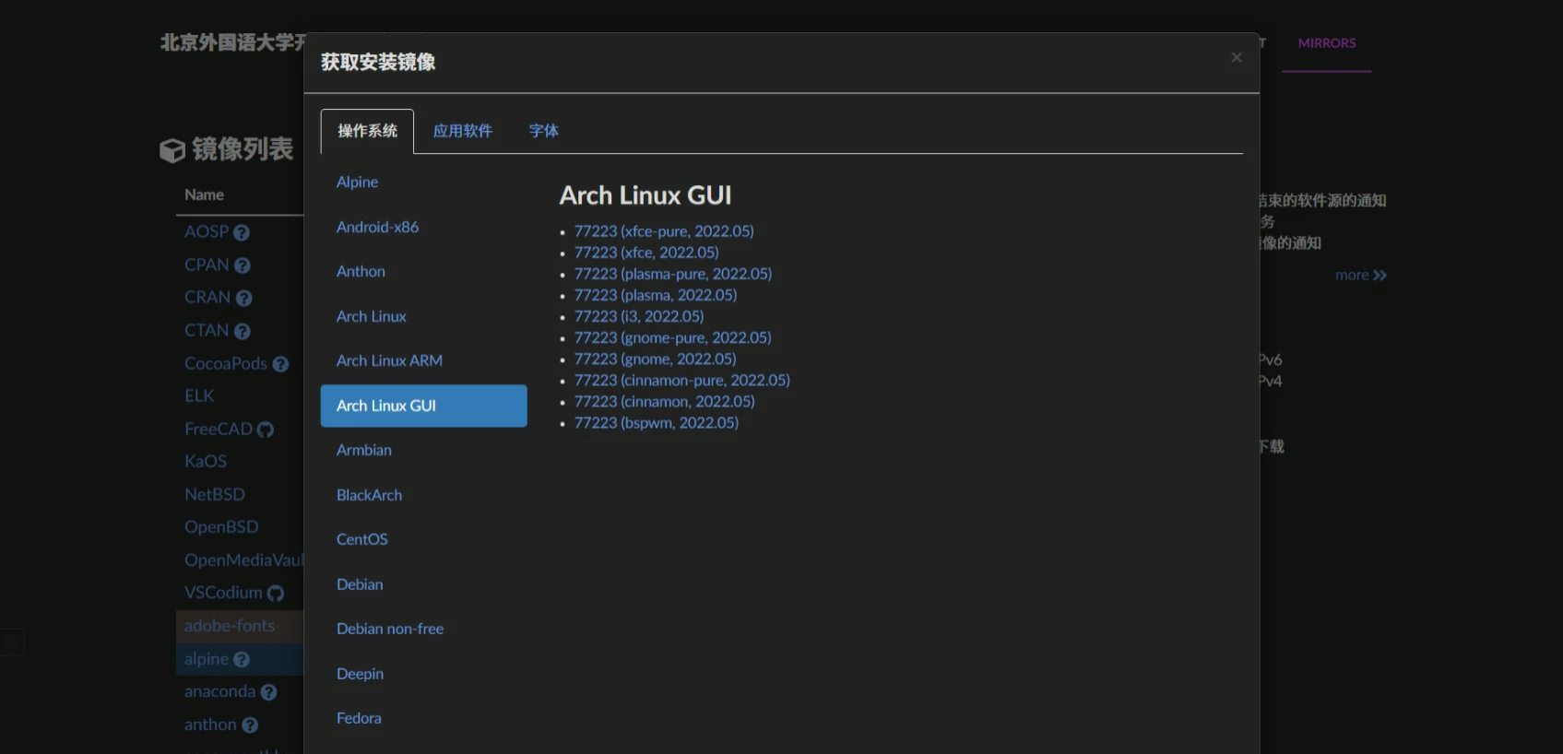Screen dimensions: 1563x754
Task: Switch to the 应用软件 tab
Action: (x=462, y=131)
